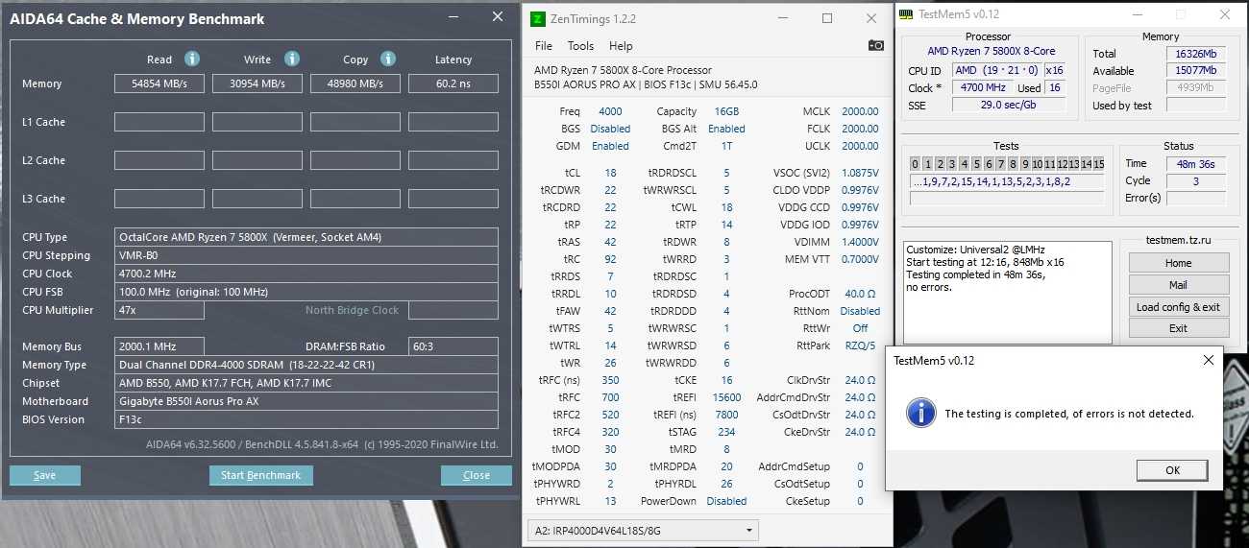Click the Memory Read result field
This screenshot has height=548, width=1249.
pos(159,83)
